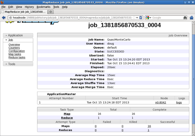Follow the n0:8042 node link

pyautogui.click(x=160, y=102)
